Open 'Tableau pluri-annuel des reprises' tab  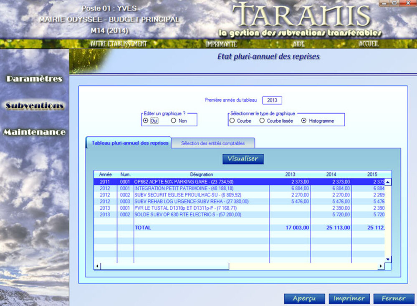pyautogui.click(x=130, y=143)
